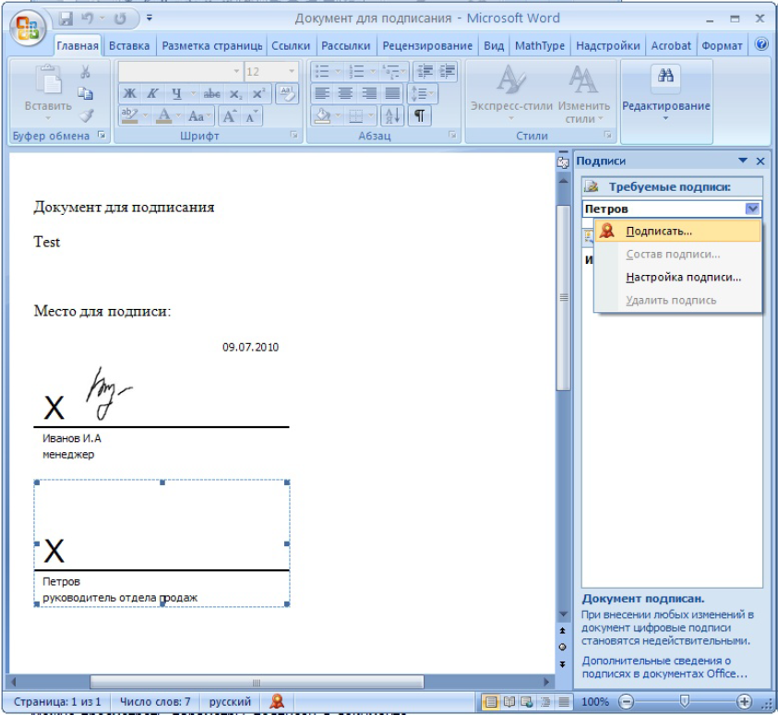This screenshot has height=715, width=778.
Task: Open Экспресс-стили gallery
Action: [511, 93]
